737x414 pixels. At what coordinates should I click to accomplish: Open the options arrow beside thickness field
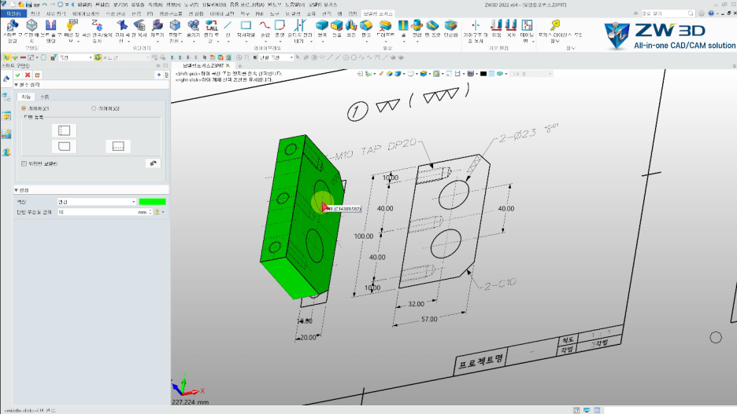pos(163,212)
